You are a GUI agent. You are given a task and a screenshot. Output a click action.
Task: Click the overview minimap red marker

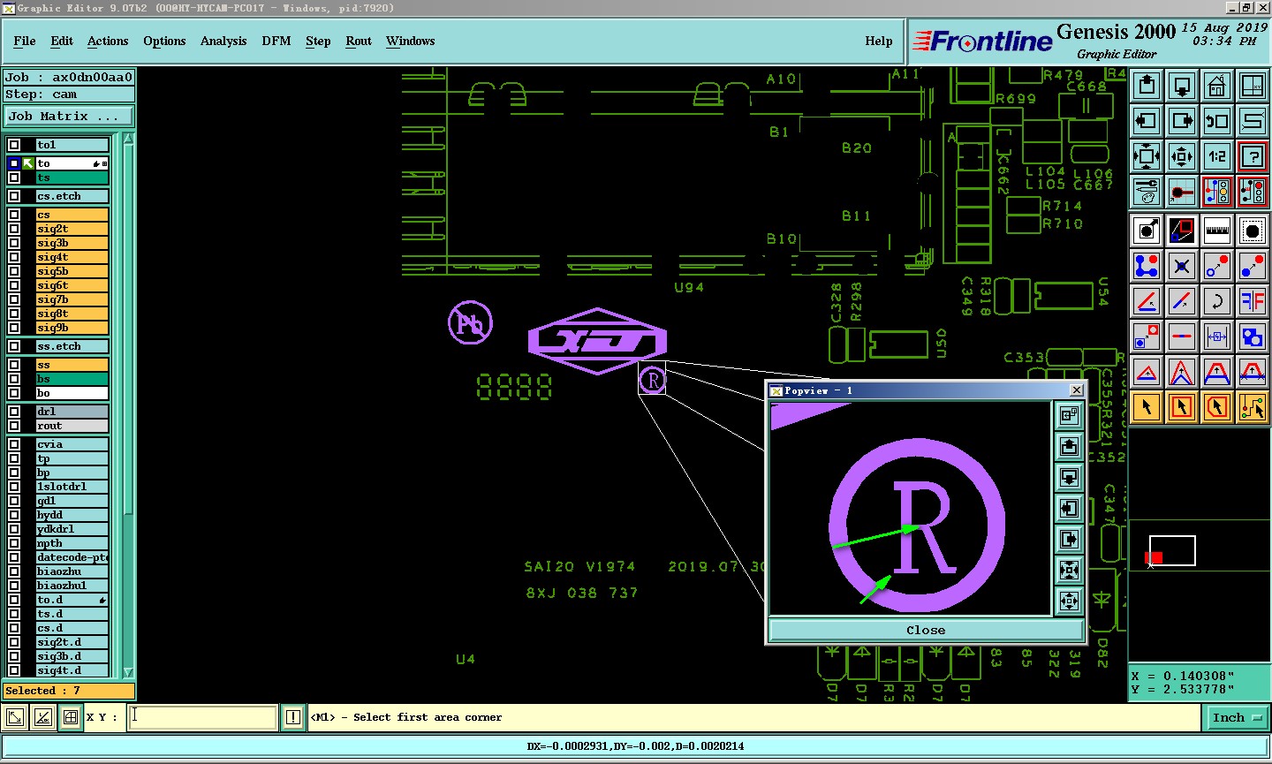[1154, 557]
